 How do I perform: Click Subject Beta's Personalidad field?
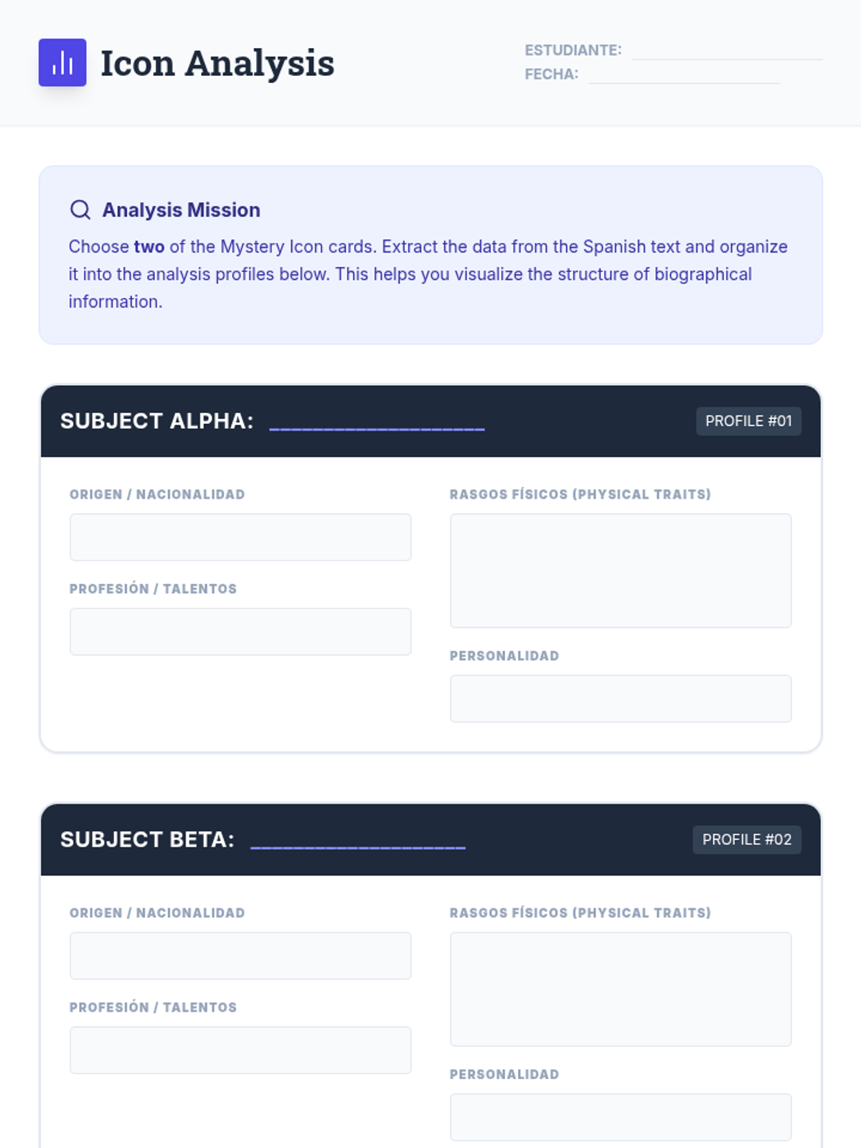[621, 1116]
